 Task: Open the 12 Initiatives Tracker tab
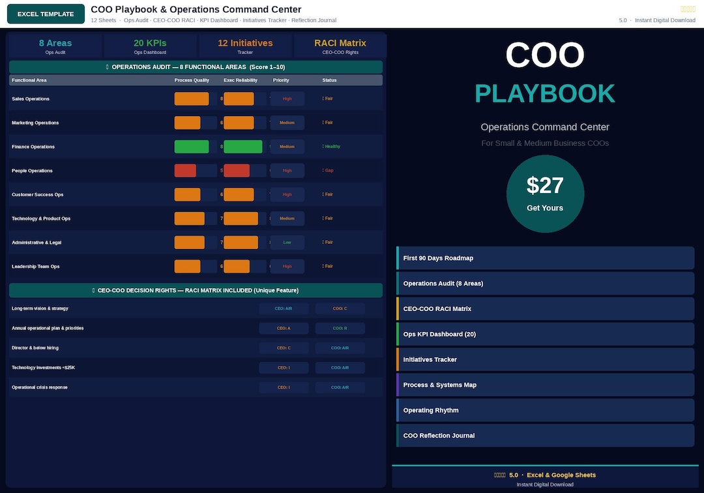tap(245, 46)
